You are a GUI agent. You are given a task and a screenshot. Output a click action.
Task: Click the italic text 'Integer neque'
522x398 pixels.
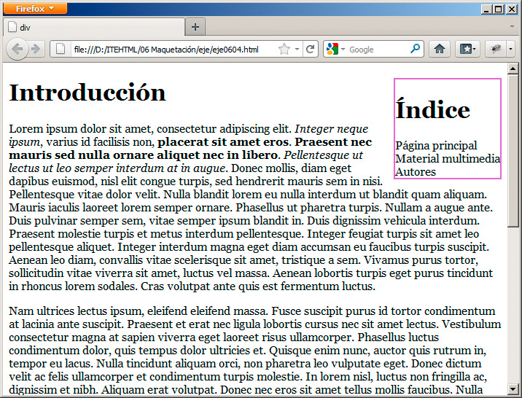332,129
